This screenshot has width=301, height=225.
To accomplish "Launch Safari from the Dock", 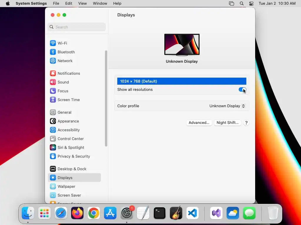I will 61,213.
